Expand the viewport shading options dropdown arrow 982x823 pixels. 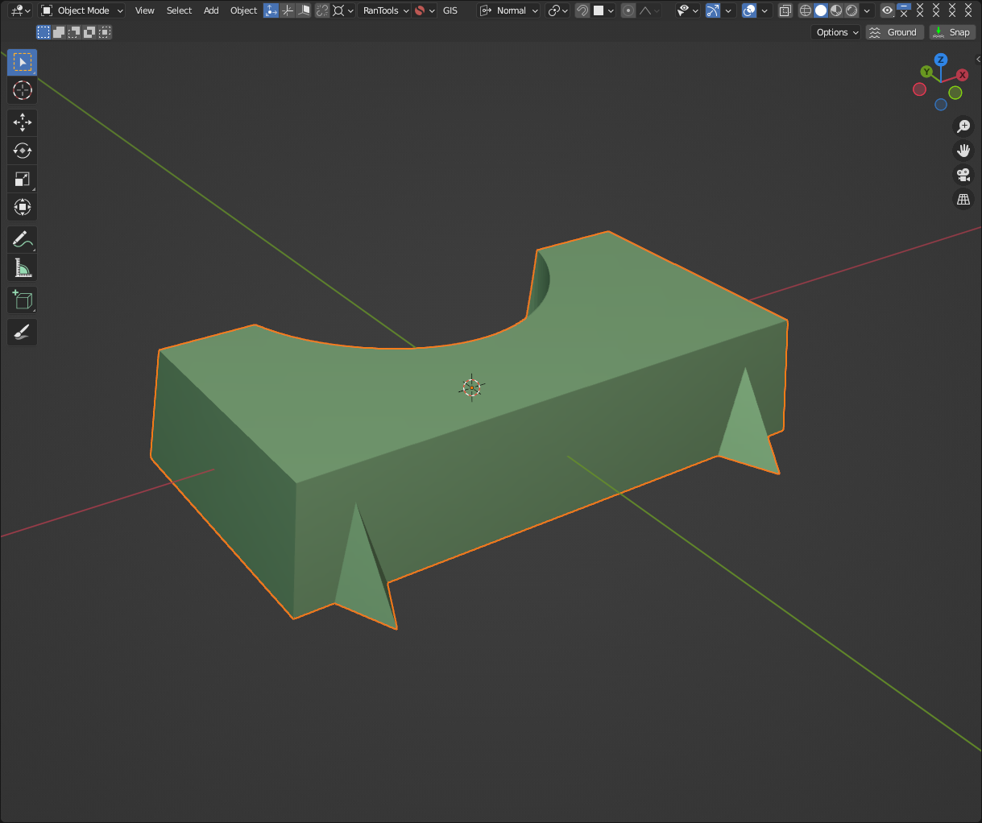(867, 10)
